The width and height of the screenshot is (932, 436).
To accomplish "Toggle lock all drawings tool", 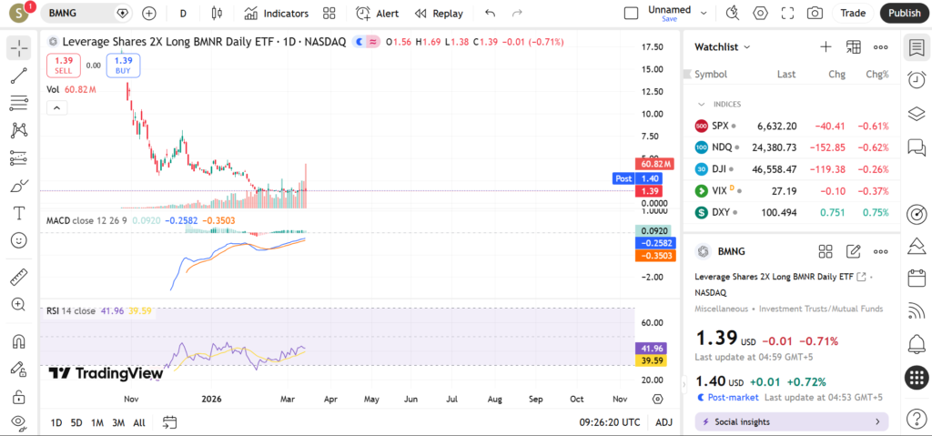I will (19, 398).
